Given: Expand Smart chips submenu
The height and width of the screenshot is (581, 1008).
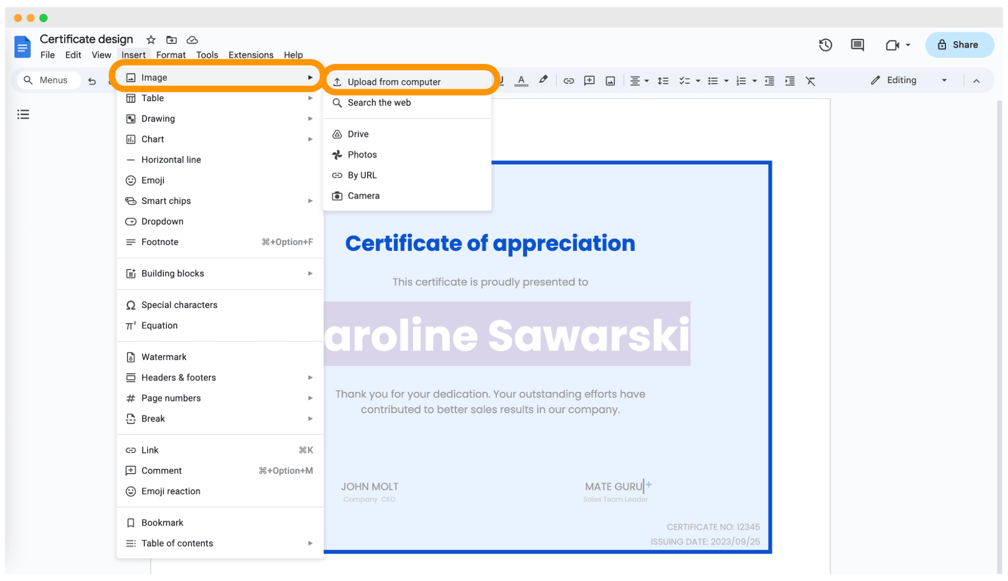Looking at the screenshot, I should click(x=219, y=202).
